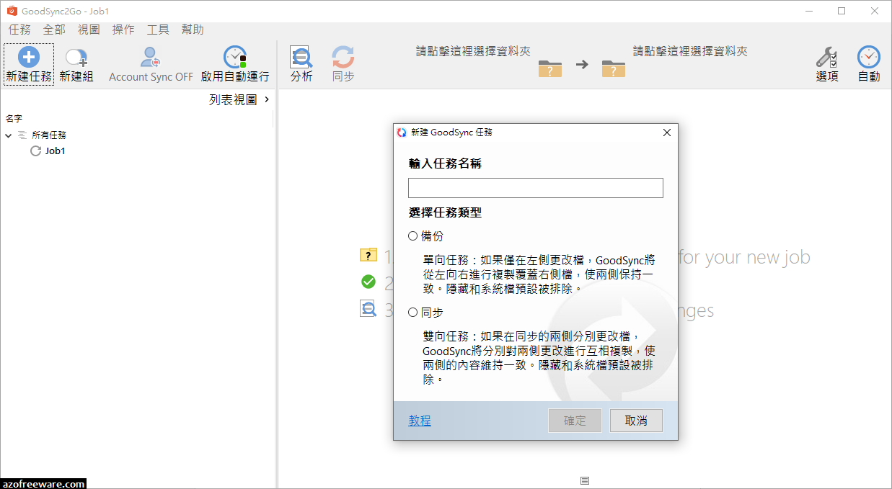Open 選項 (Options) wrench icon
Viewport: 892px width, 489px height.
(826, 58)
